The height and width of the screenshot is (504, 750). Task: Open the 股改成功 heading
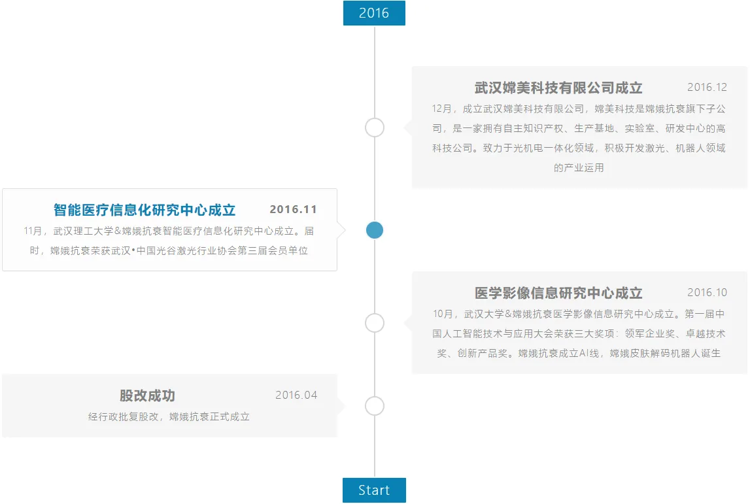(x=147, y=395)
